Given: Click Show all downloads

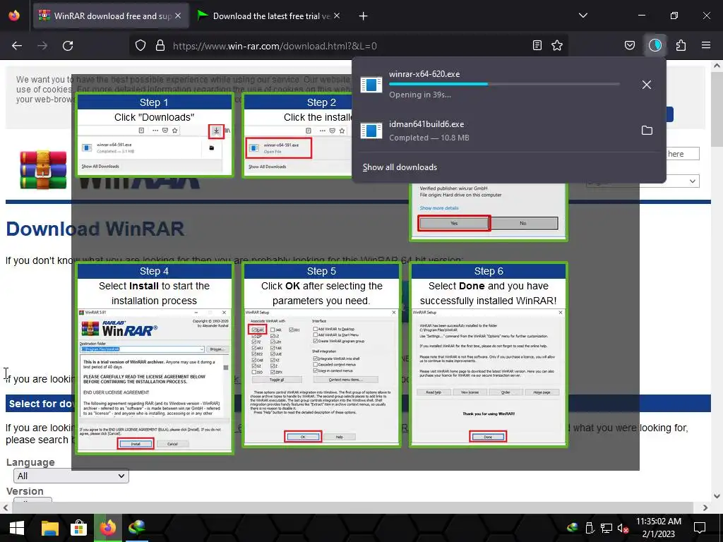Looking at the screenshot, I should (400, 167).
